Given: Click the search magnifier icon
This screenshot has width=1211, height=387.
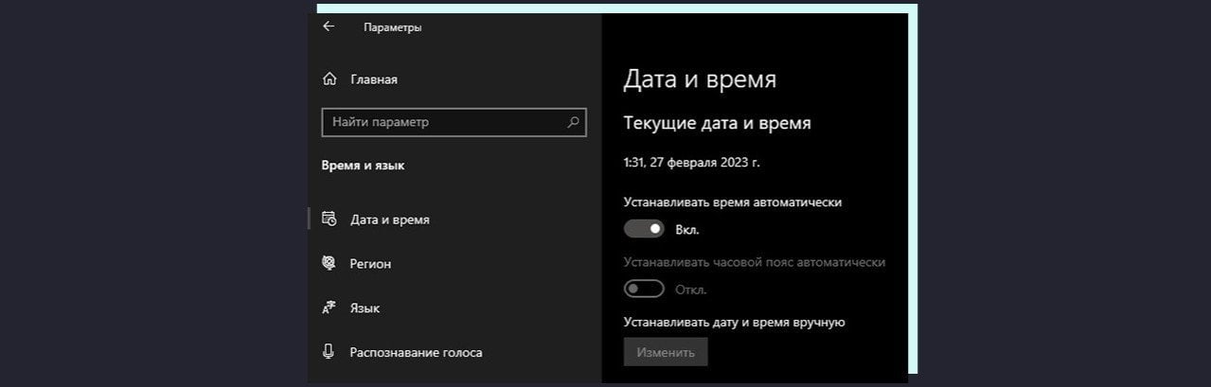Looking at the screenshot, I should (573, 122).
